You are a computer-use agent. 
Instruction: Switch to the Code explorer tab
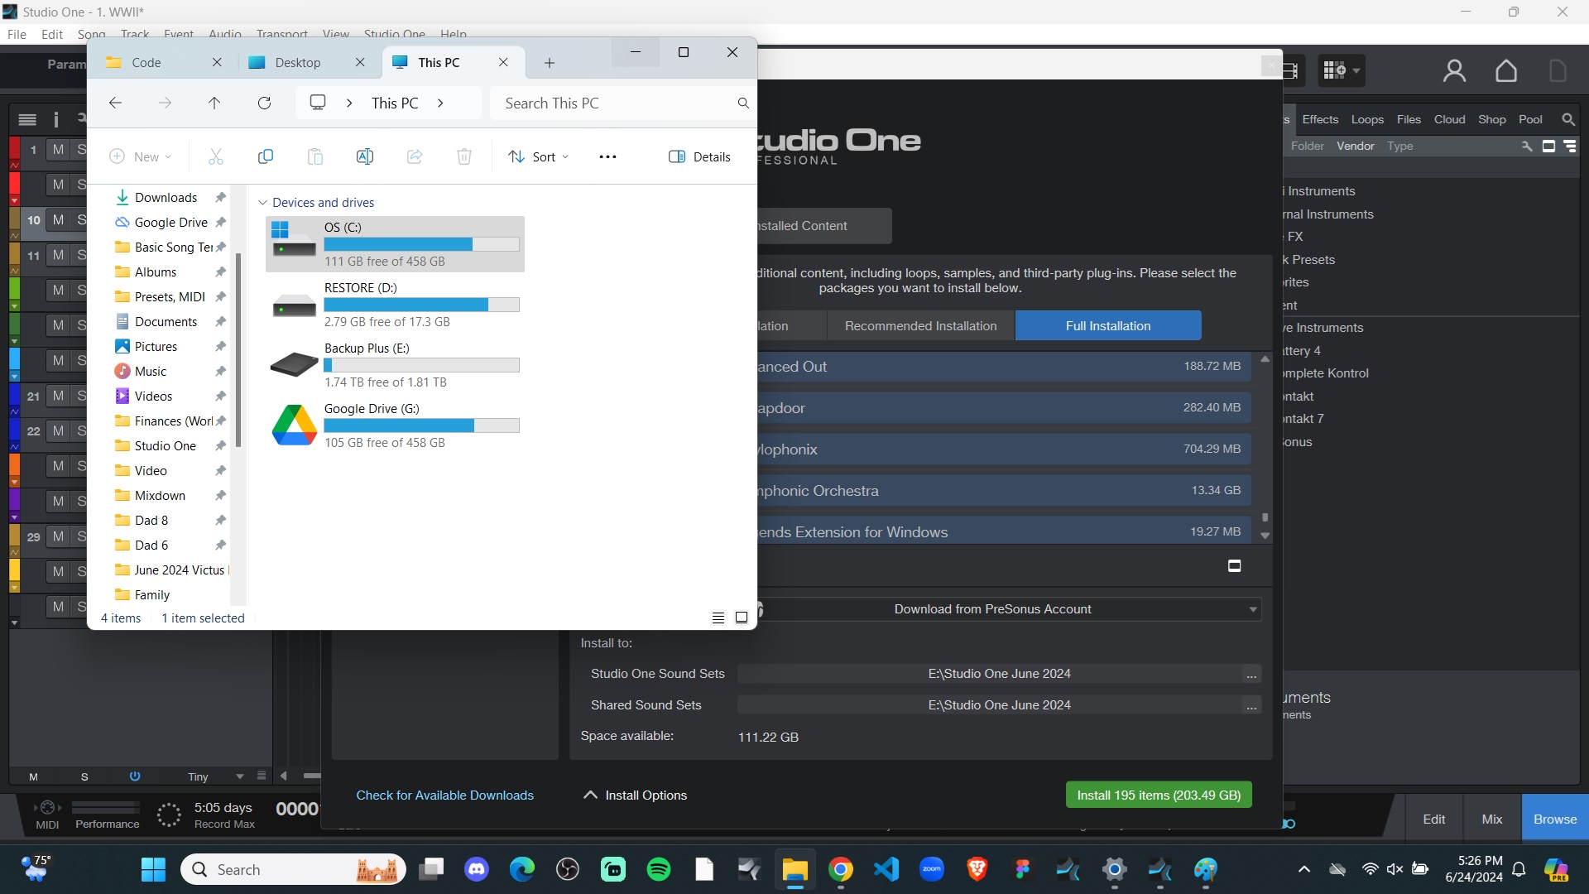(146, 63)
